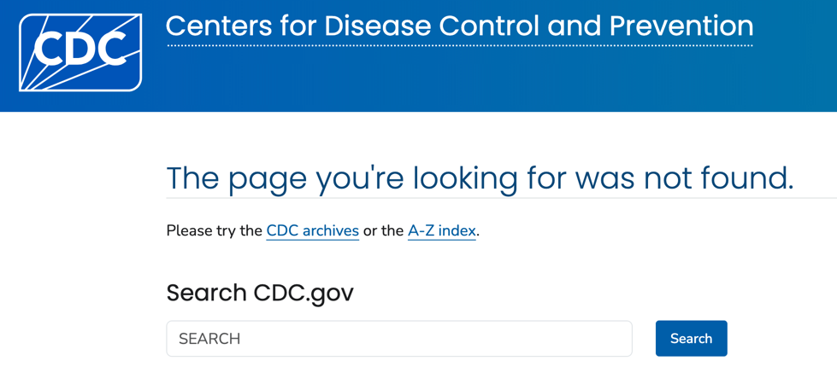The image size is (837, 384).
Task: Open the Centers for Disease Control and Prevention title link
Action: click(459, 26)
